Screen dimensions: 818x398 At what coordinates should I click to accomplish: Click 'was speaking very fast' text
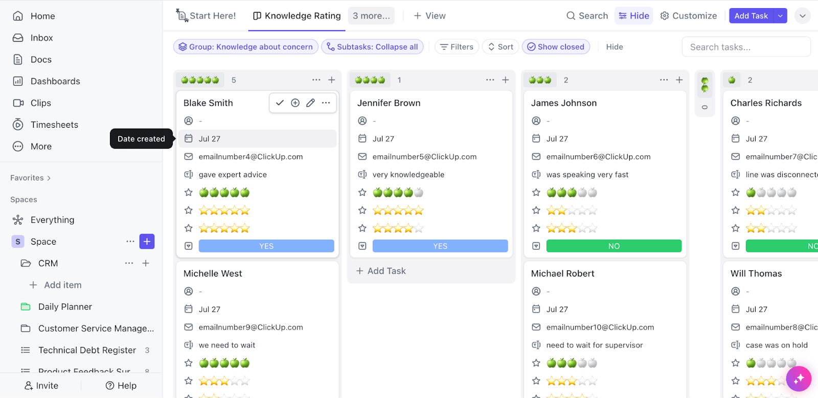tap(587, 175)
